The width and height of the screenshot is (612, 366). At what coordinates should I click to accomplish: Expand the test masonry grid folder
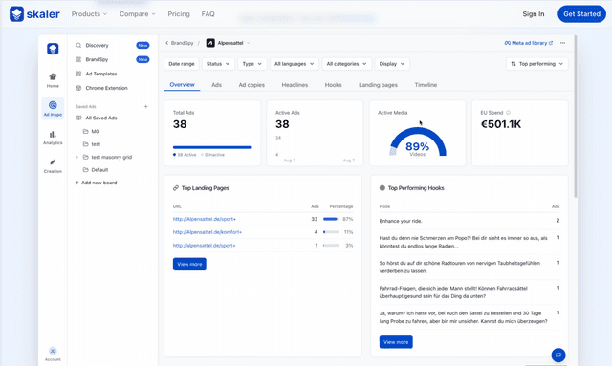point(76,157)
